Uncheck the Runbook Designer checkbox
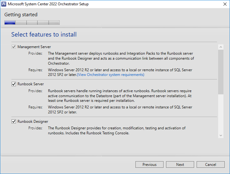230x174 pixels. pos(14,122)
